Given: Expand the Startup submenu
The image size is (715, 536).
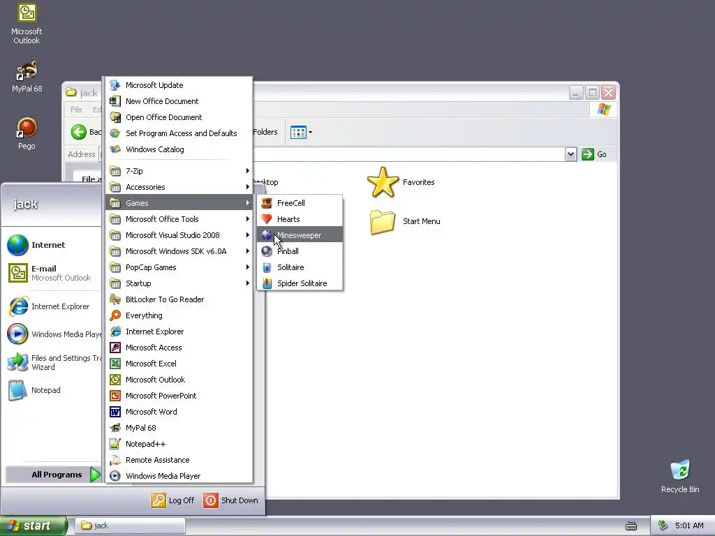Looking at the screenshot, I should [x=179, y=283].
